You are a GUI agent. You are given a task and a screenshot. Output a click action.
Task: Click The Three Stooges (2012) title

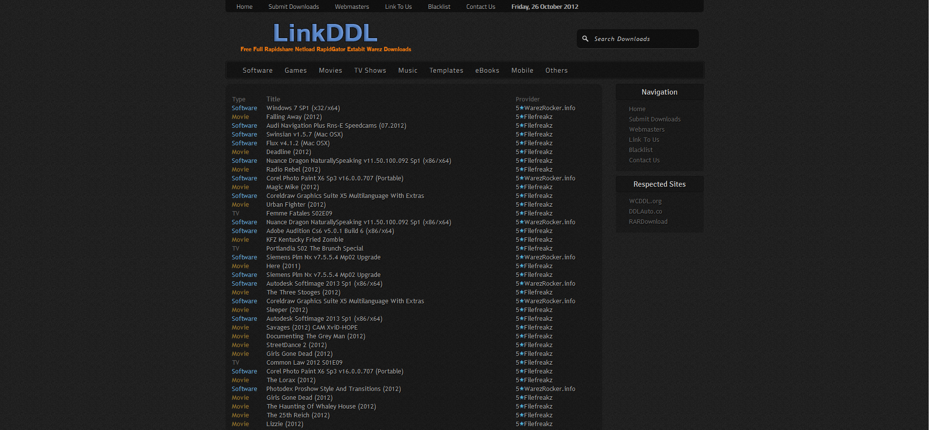tap(303, 293)
